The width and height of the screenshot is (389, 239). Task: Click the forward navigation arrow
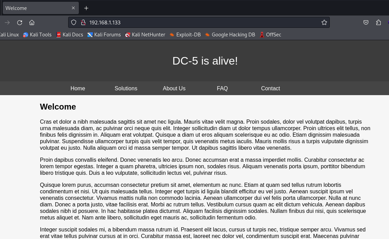pos(7,23)
